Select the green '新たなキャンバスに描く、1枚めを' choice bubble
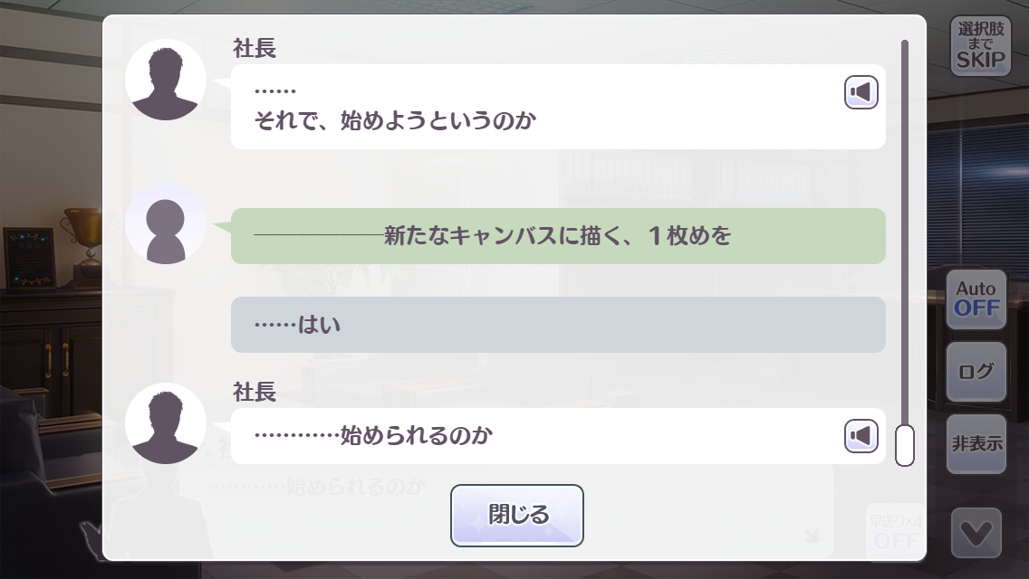The image size is (1029, 579). 559,236
